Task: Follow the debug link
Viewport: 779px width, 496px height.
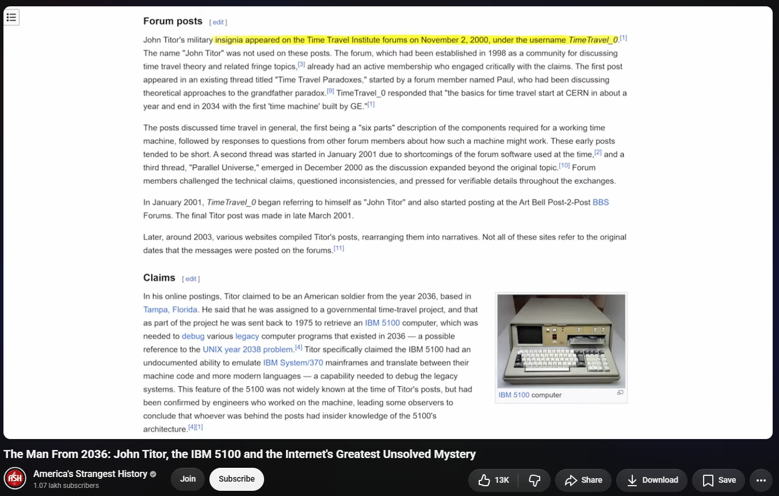Action: [x=193, y=336]
